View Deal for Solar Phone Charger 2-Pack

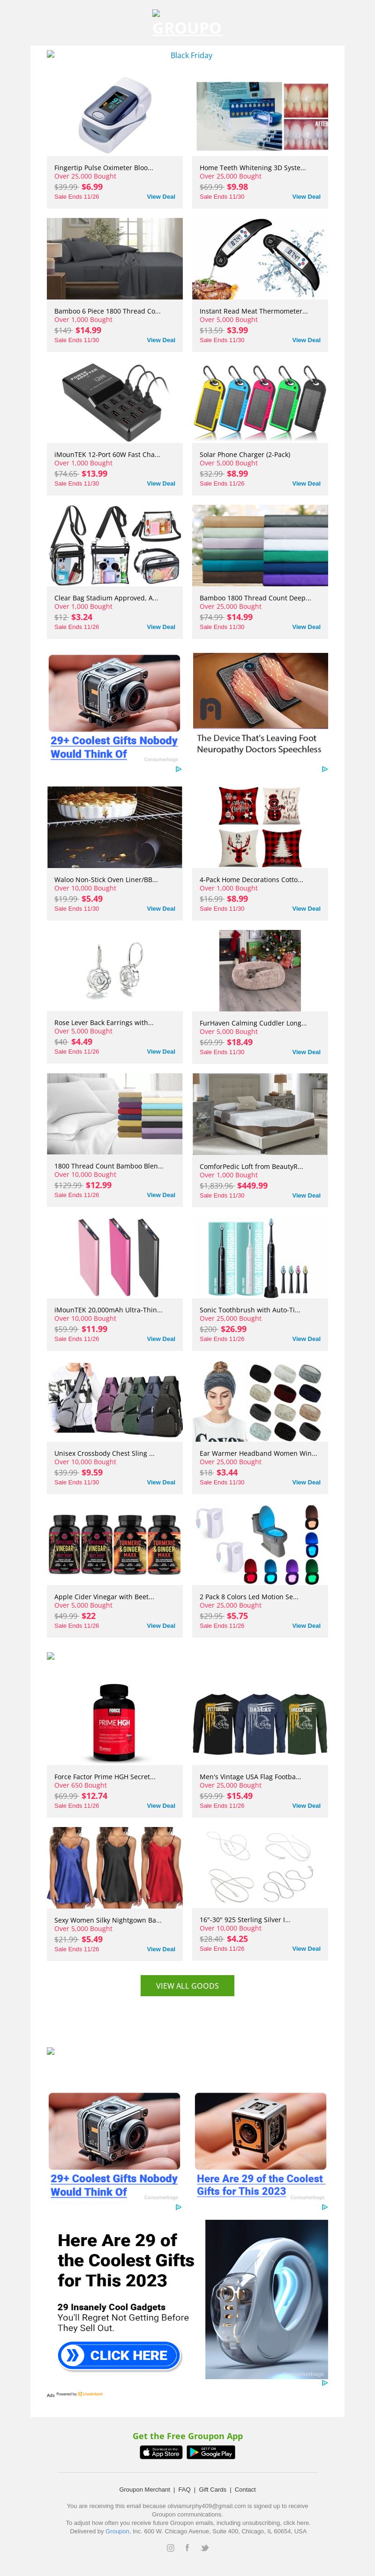tap(306, 483)
